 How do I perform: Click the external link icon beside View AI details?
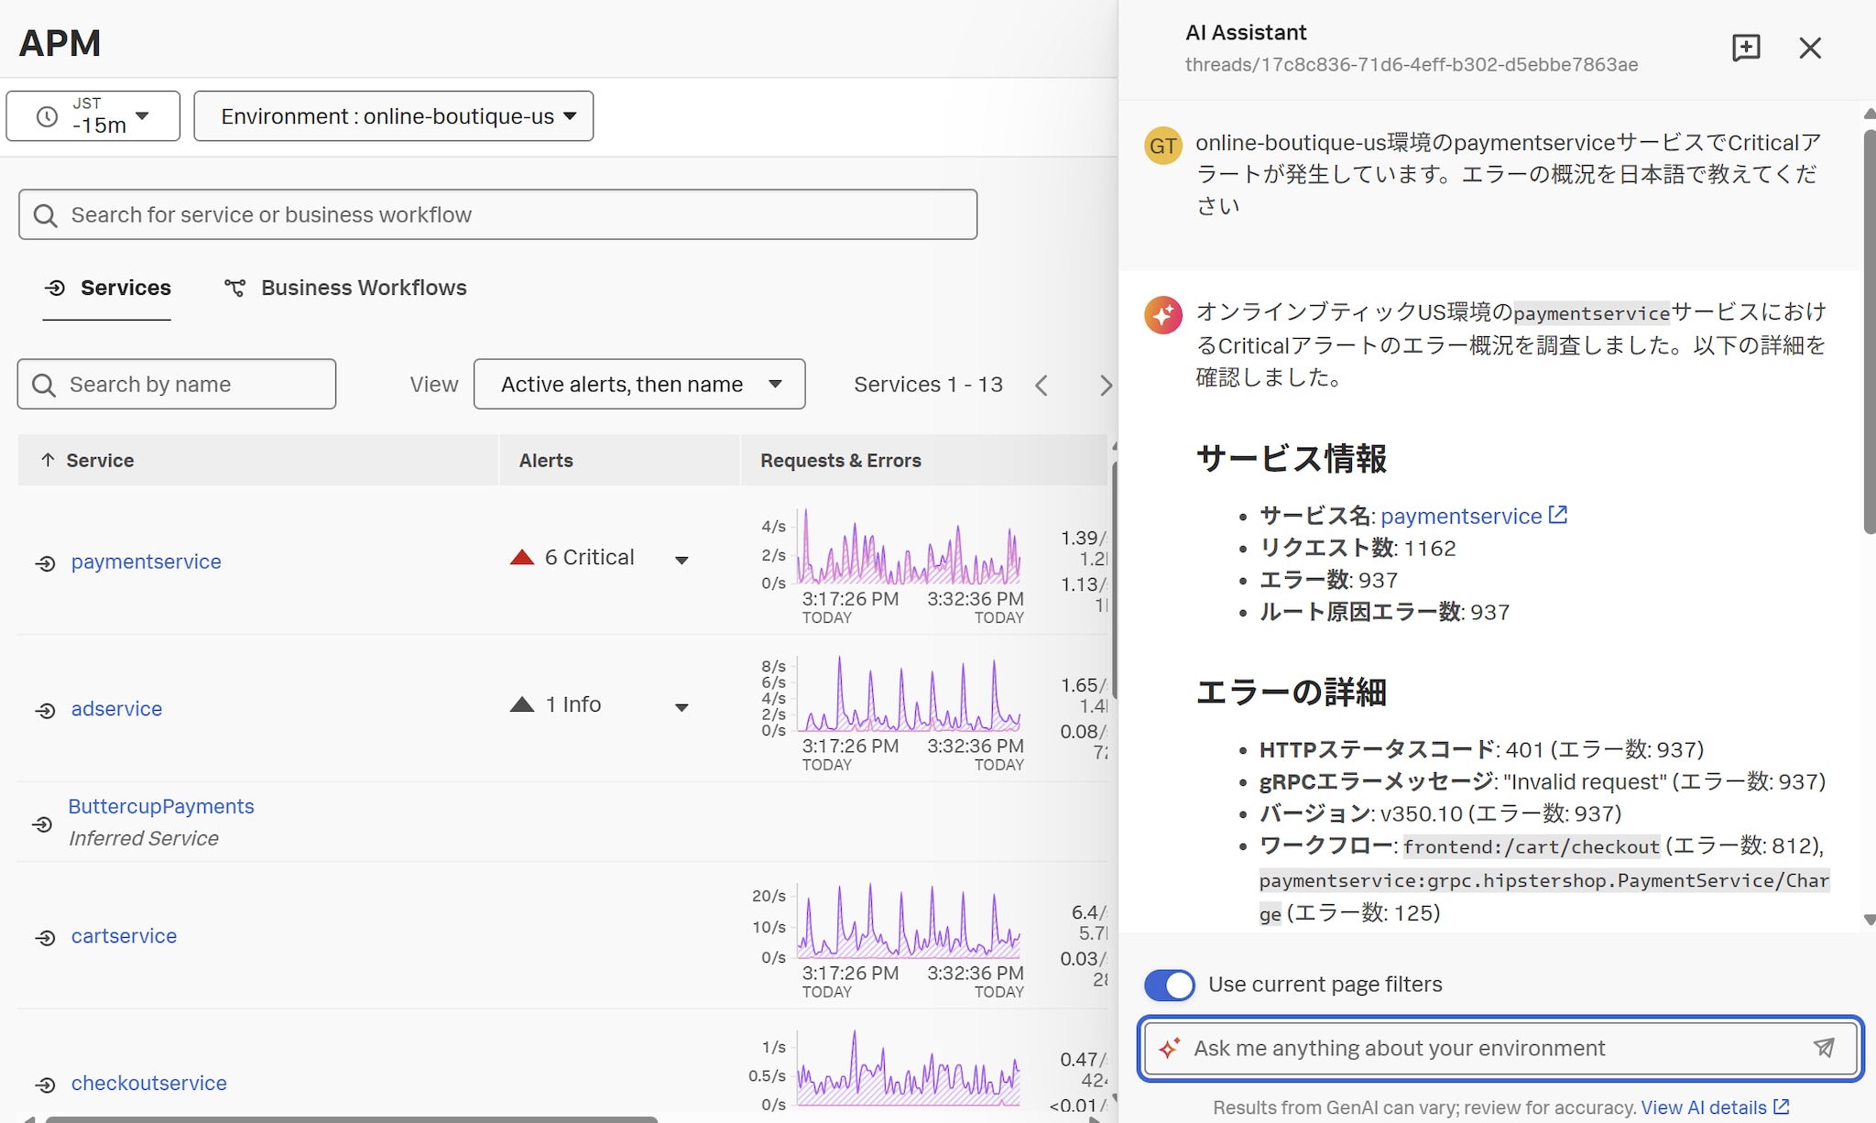coord(1782,1107)
